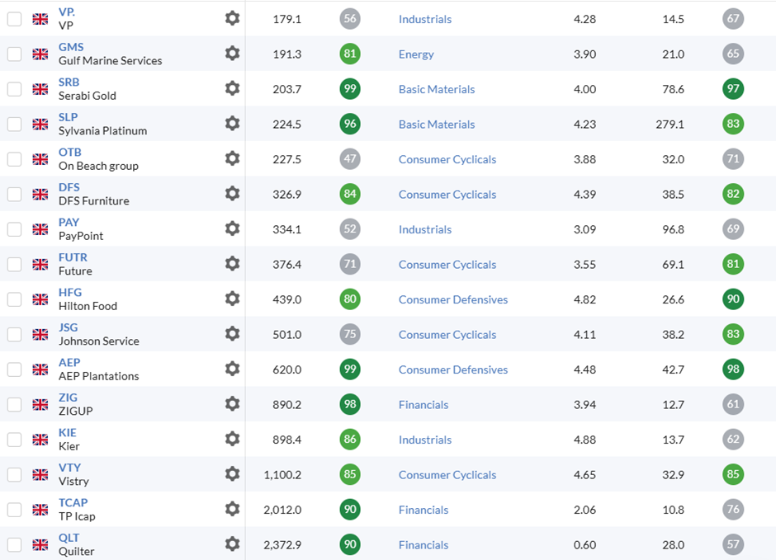Click the VTY ticker link

[x=69, y=468]
